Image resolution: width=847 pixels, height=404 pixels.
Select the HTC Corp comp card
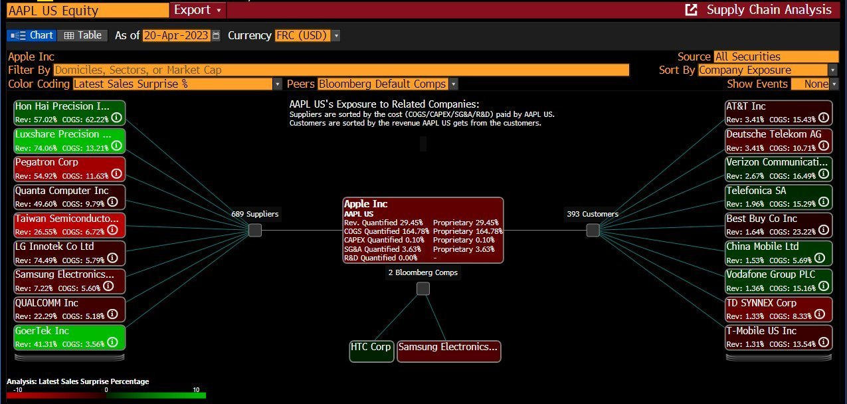pyautogui.click(x=371, y=351)
